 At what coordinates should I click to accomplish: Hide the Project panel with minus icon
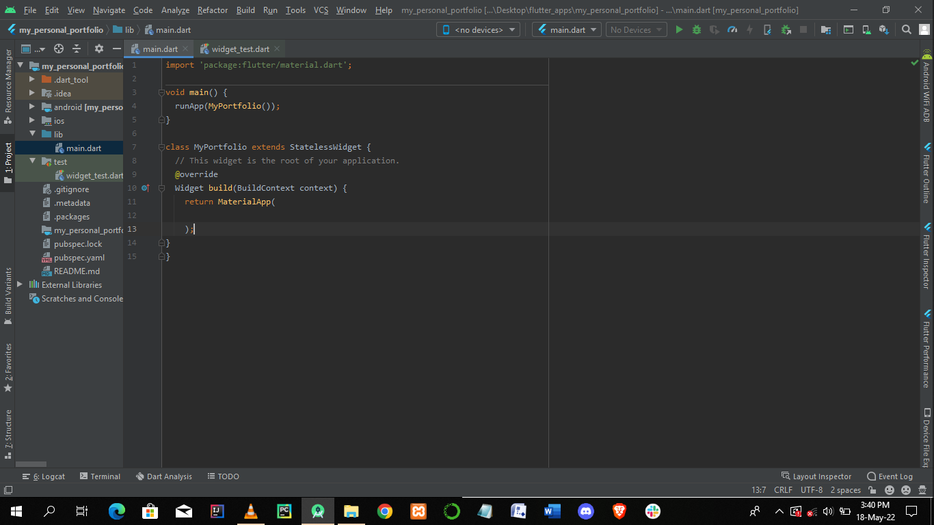116,49
